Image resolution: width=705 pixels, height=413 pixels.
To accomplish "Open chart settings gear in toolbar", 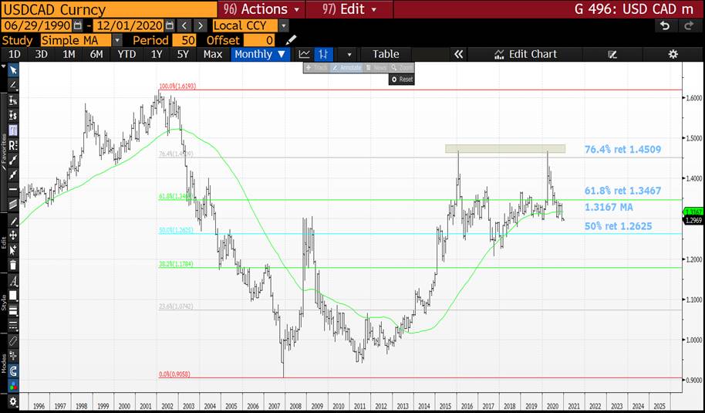I will click(673, 54).
